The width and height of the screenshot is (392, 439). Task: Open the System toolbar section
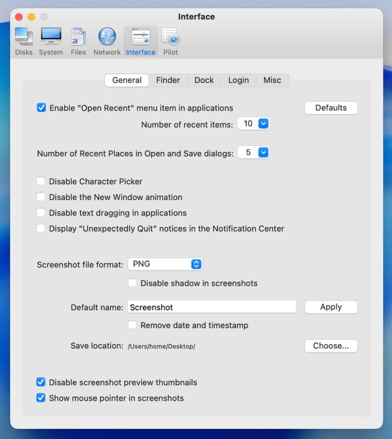coord(51,41)
